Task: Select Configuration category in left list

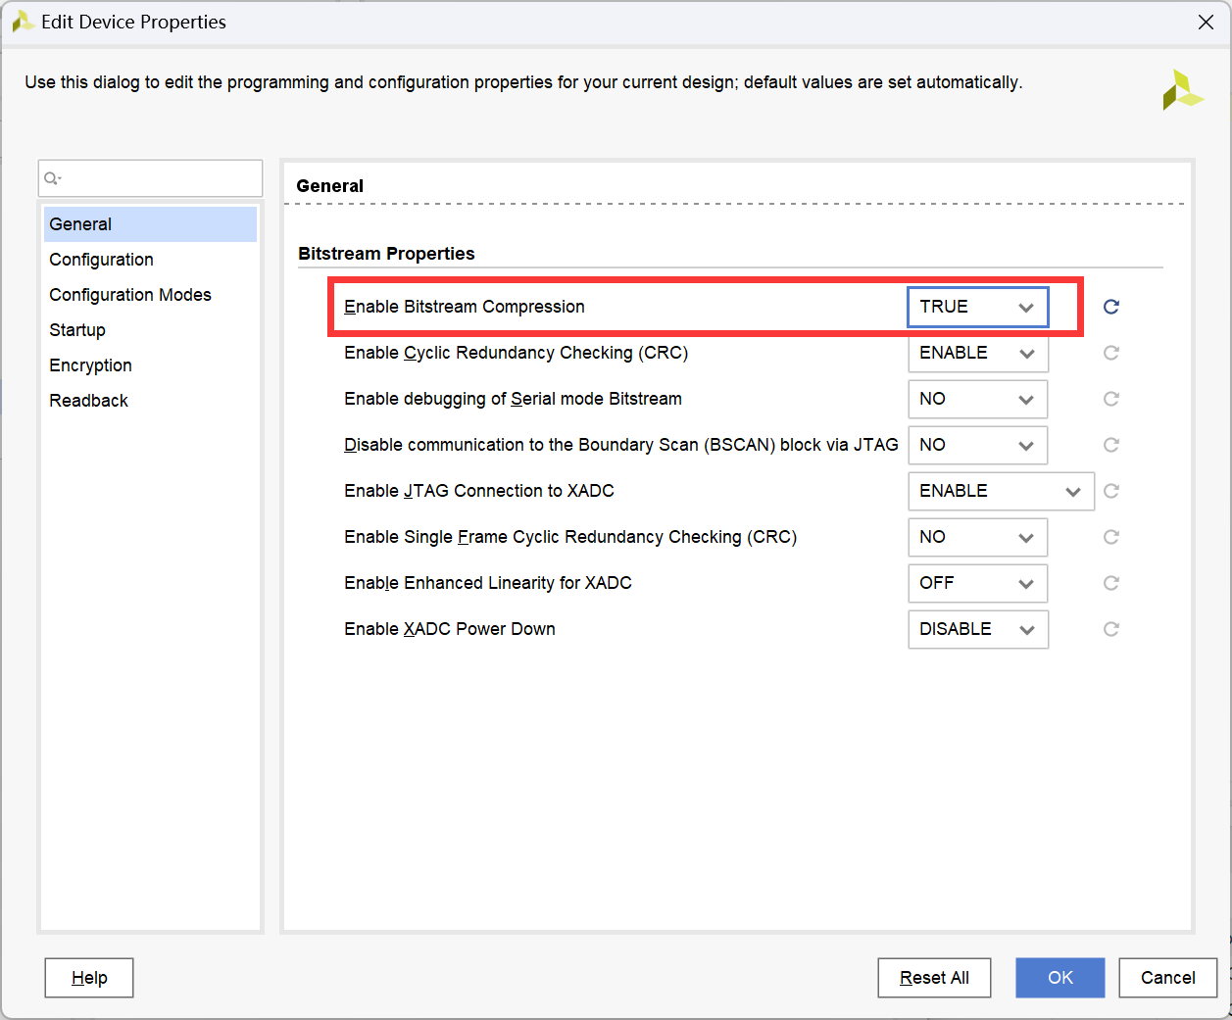Action: pyautogui.click(x=102, y=260)
